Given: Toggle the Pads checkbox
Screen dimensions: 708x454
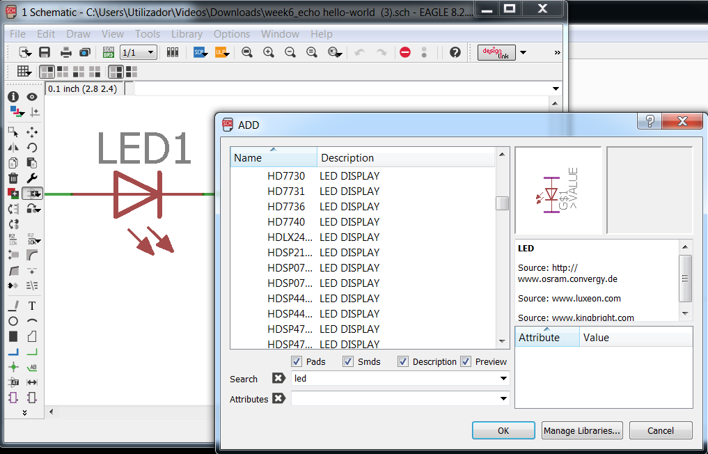Looking at the screenshot, I should pyautogui.click(x=296, y=361).
